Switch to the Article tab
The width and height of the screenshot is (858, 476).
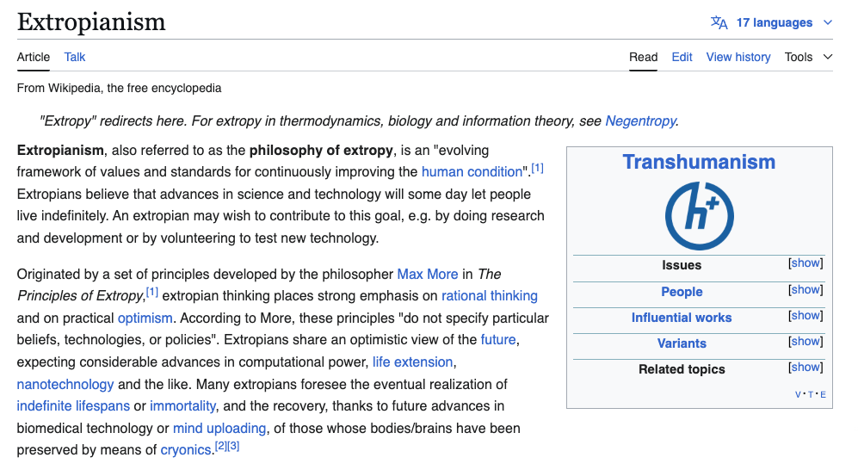click(x=34, y=57)
